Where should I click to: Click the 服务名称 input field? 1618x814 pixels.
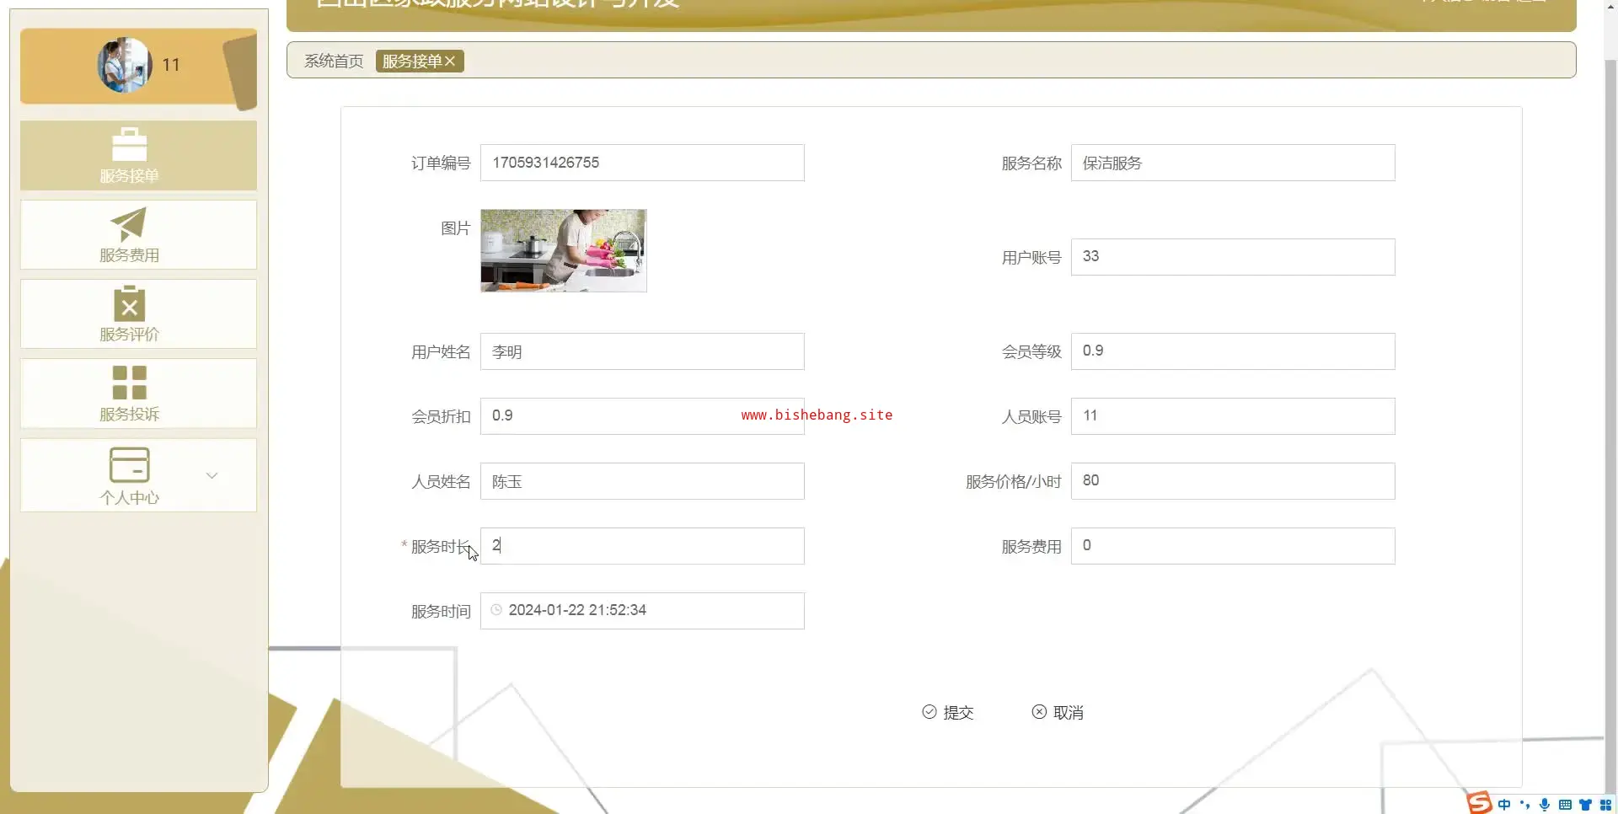point(1233,163)
